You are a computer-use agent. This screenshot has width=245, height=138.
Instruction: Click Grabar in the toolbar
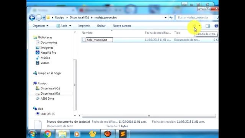(101, 26)
